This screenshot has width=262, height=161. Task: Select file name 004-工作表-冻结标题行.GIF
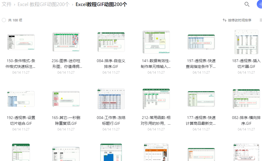click(x=111, y=121)
